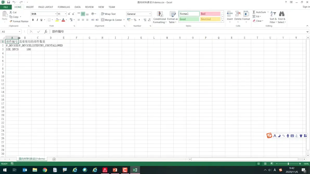
Task: Click the Comma Style icon
Action: coord(139,20)
